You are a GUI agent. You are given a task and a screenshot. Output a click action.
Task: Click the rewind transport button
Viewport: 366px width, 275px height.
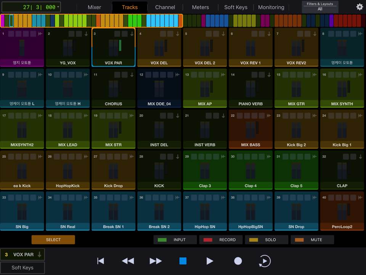(x=128, y=261)
